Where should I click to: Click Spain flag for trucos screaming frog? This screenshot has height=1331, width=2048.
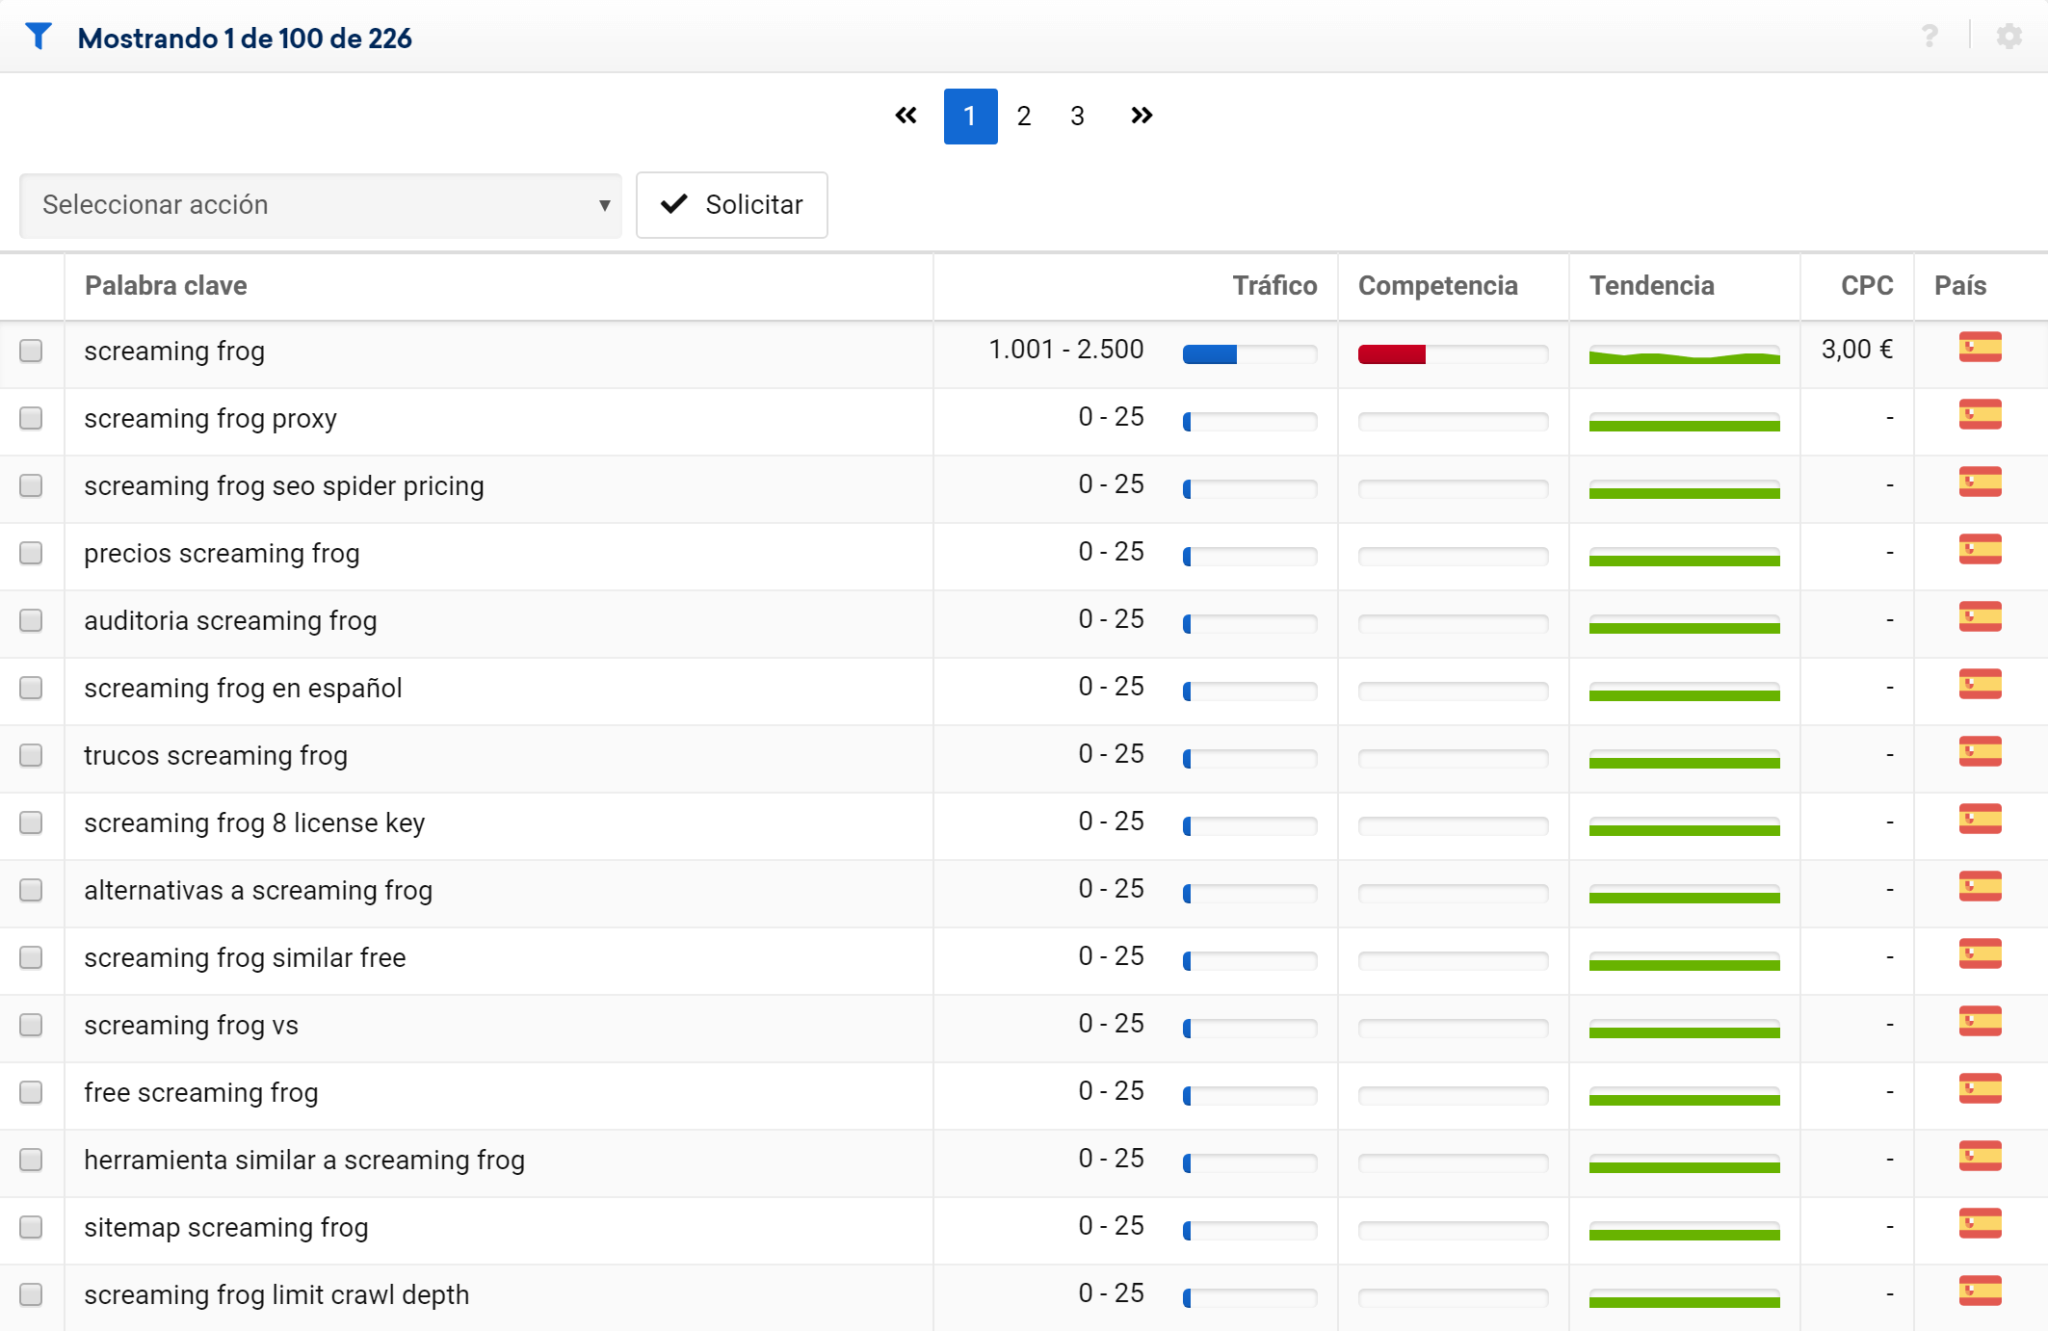(1980, 752)
